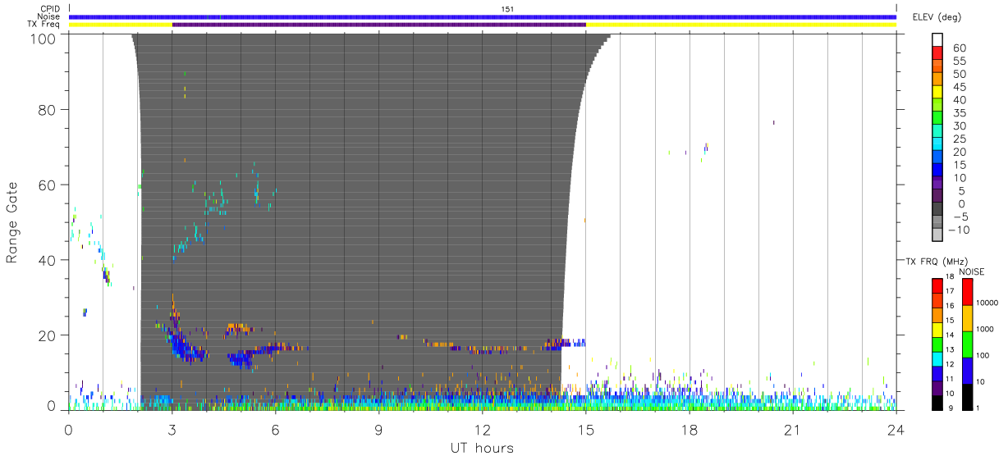The image size is (1008, 465).
Task: Select the red swatch in TX FRQ colorbar
Action: coord(937,285)
